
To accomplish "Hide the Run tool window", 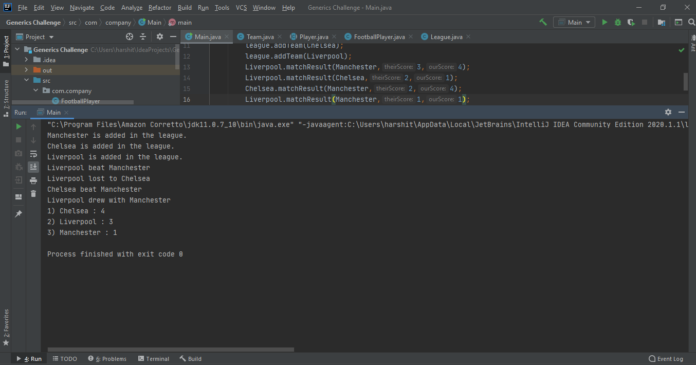I will (682, 112).
